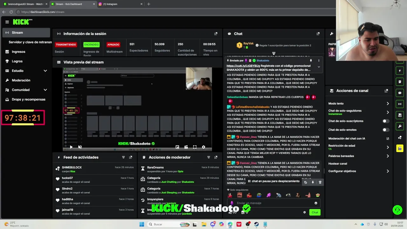Expand the pinned message with chevron
Screen dimensions: 407x229
coord(319,67)
